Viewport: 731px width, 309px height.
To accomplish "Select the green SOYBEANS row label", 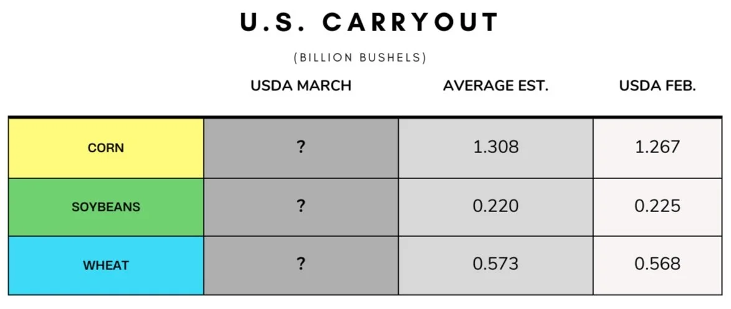I will click(106, 207).
